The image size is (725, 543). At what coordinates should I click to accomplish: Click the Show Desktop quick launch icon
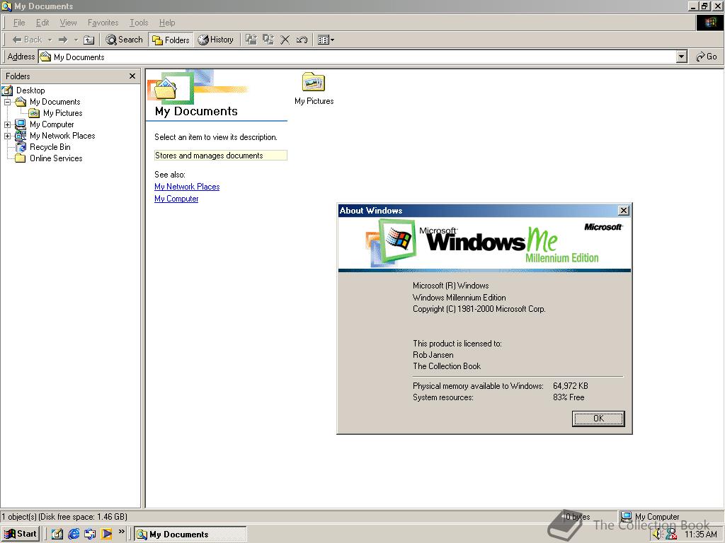tap(57, 534)
